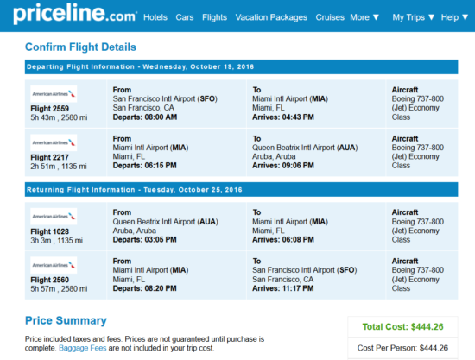Expand the Help dropdown menu
Viewport: 475px width, 360px height.
click(454, 17)
